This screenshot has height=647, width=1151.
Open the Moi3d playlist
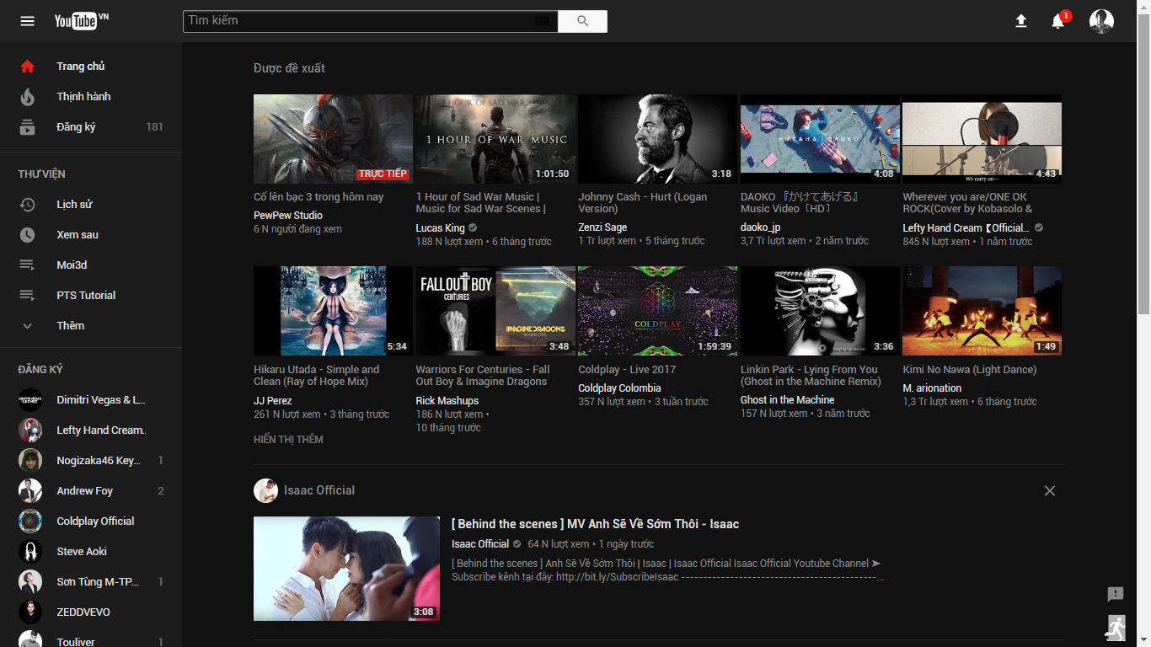[91, 265]
